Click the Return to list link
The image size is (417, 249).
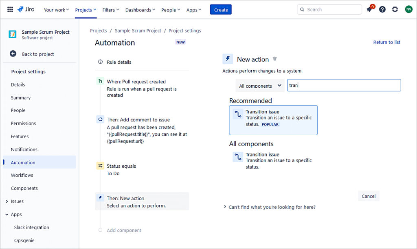pos(386,42)
